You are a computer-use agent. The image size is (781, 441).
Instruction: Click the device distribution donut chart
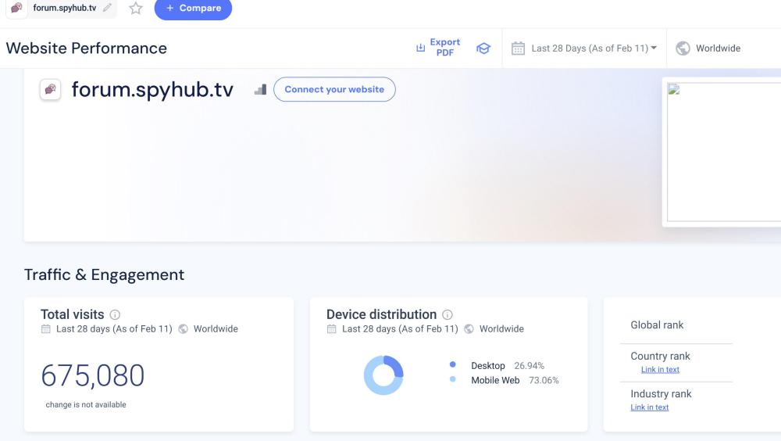383,375
